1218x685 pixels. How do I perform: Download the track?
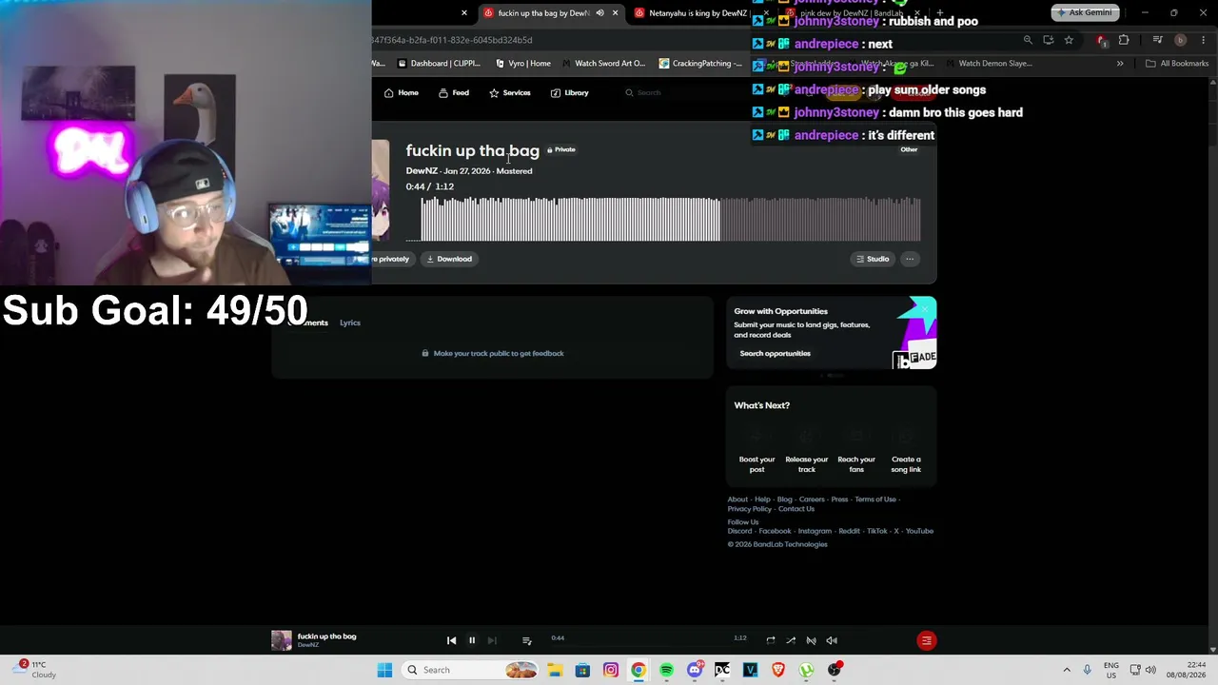(449, 259)
